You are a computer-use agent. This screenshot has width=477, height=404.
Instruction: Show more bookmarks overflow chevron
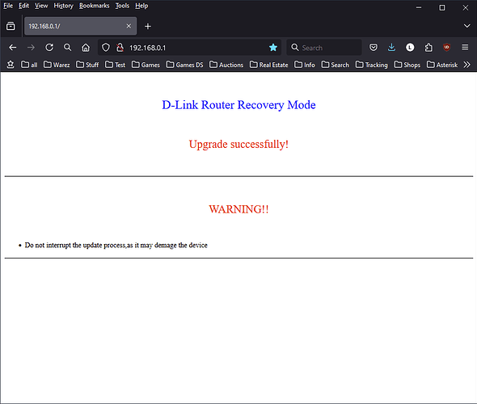467,65
